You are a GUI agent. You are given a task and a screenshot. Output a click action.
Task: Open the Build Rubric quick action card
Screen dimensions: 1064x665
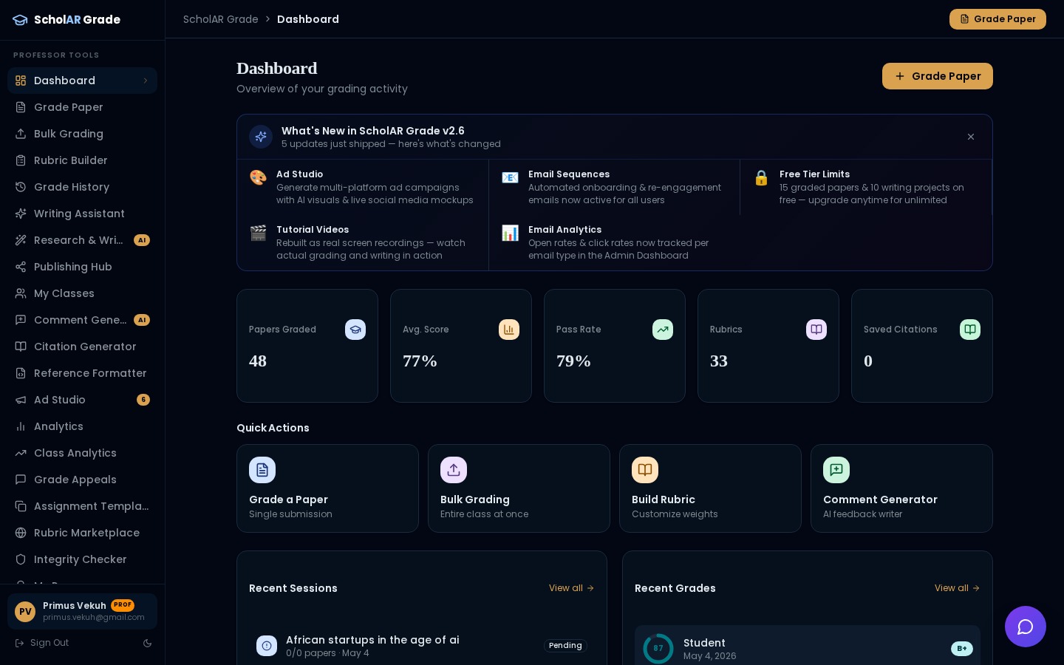pyautogui.click(x=710, y=488)
